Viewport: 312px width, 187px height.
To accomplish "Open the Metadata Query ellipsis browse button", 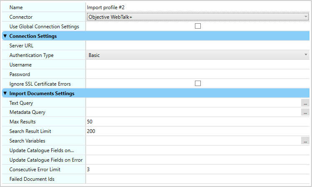I will 305,112.
